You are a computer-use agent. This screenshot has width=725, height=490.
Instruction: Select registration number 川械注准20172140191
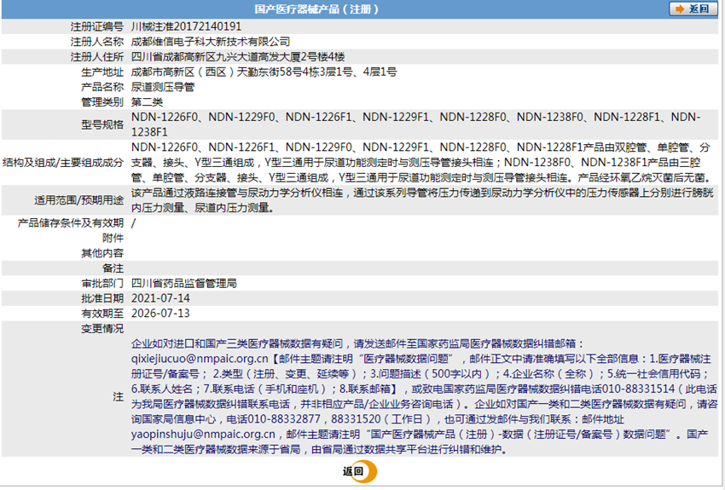[x=186, y=26]
